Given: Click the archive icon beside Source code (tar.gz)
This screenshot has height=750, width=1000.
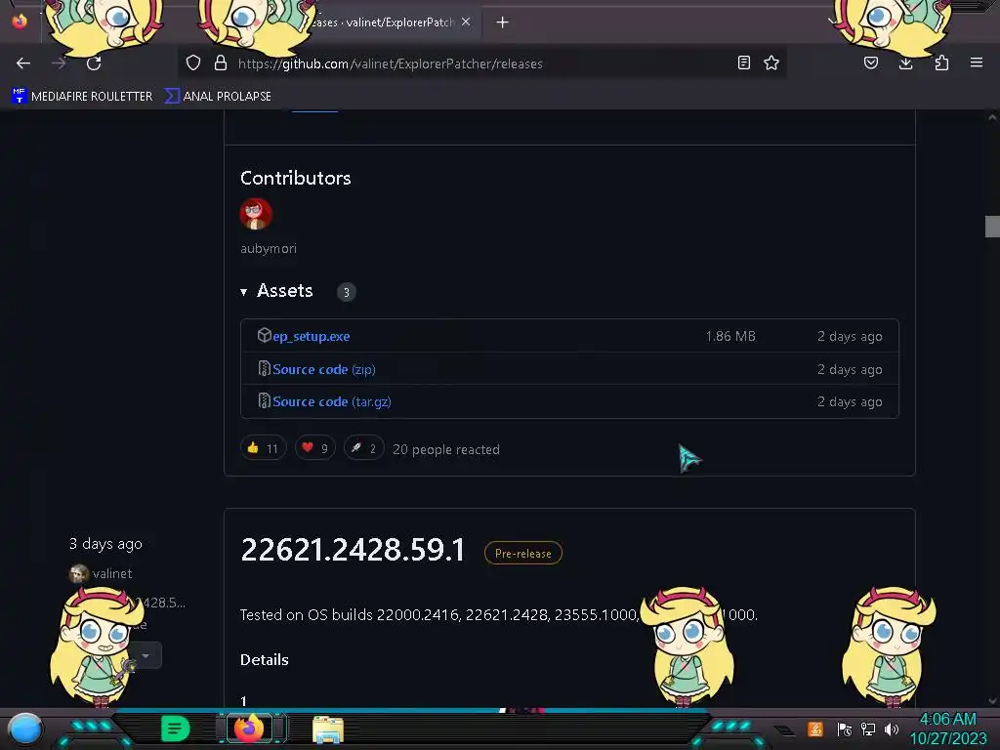Looking at the screenshot, I should click(x=264, y=400).
